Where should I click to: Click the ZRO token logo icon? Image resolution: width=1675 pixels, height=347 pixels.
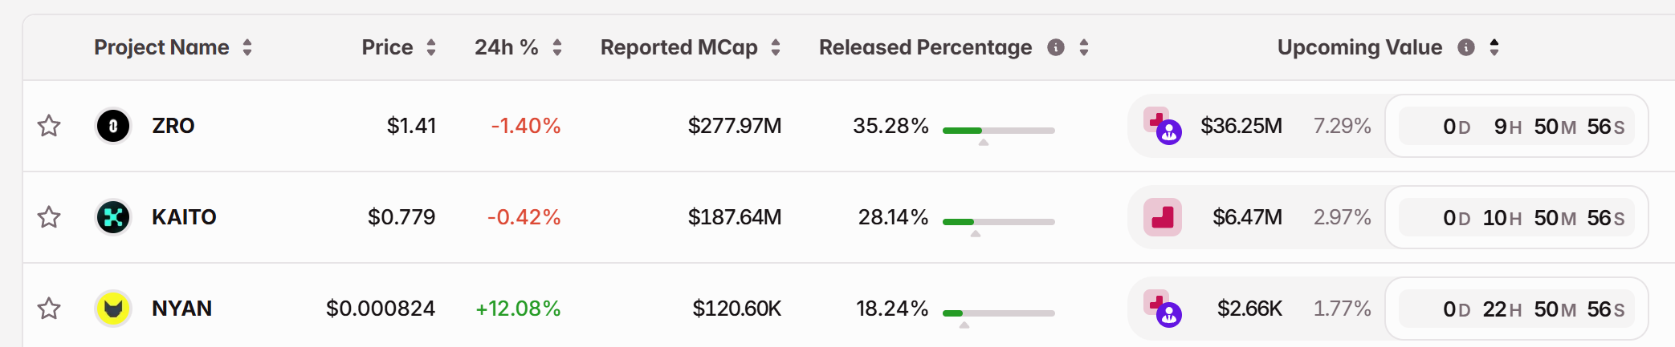point(113,126)
